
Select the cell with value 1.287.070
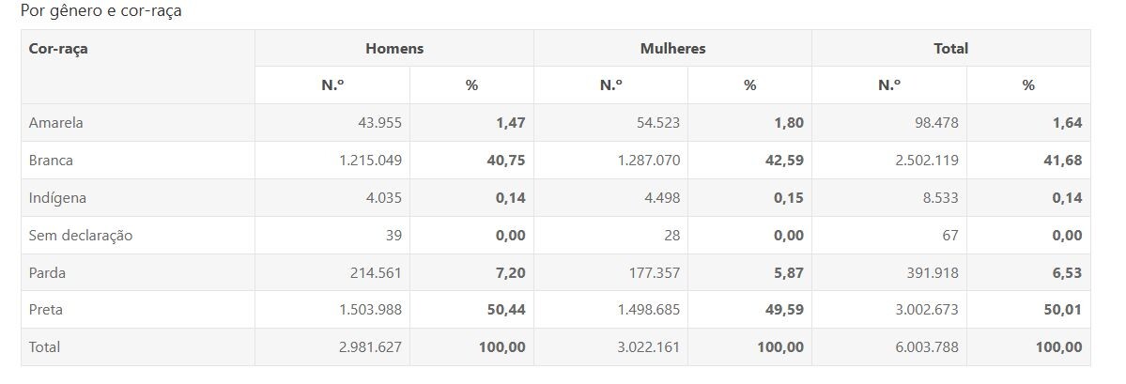pos(648,161)
